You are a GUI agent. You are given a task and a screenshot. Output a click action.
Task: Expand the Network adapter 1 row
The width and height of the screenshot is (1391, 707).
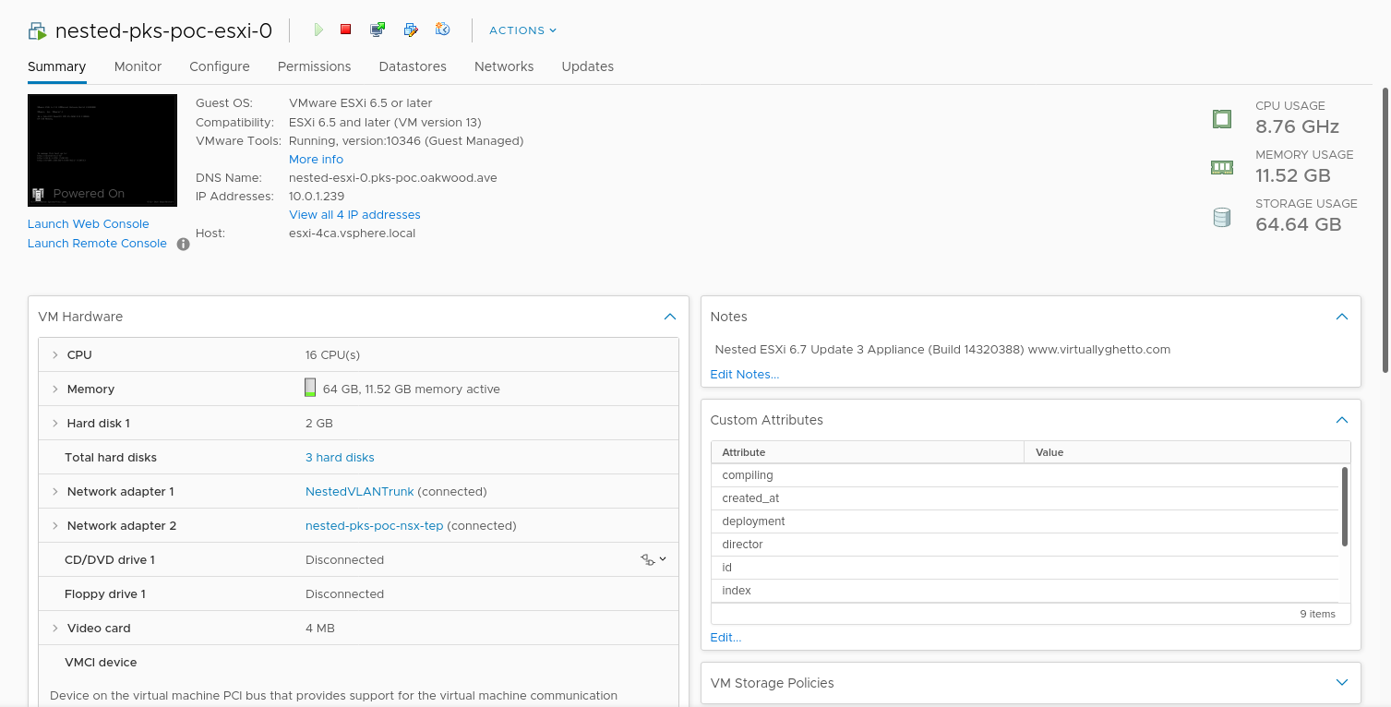click(54, 492)
